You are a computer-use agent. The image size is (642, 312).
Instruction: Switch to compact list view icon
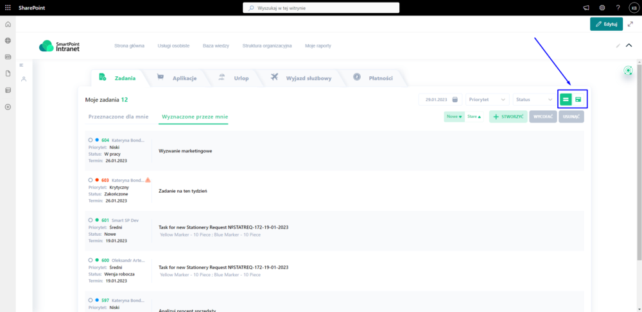click(x=566, y=99)
